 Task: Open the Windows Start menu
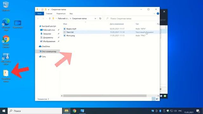[x=4, y=111]
